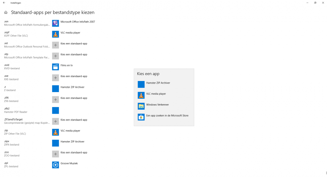Click the .xst file type text
The image size is (327, 177).
tap(6, 43)
